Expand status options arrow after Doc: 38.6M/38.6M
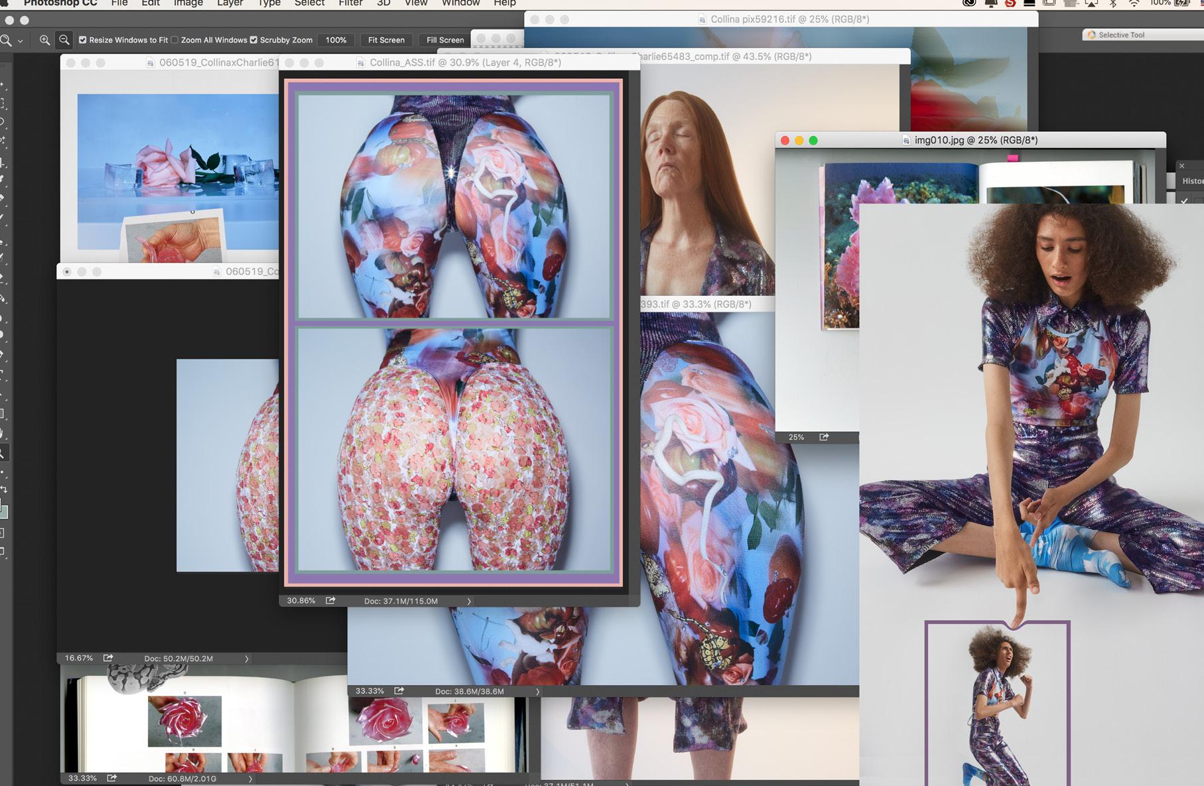1204x786 pixels. coord(537,691)
